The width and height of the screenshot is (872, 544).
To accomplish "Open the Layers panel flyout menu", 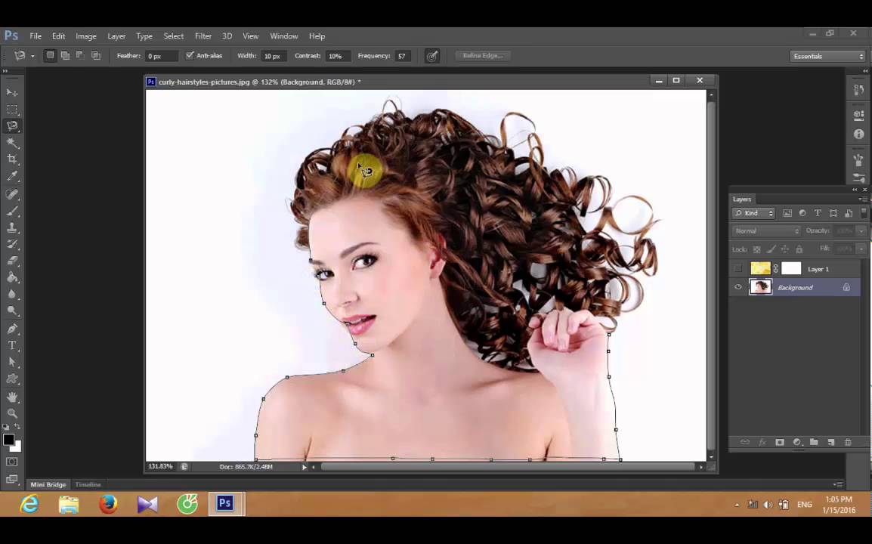I will (x=862, y=199).
